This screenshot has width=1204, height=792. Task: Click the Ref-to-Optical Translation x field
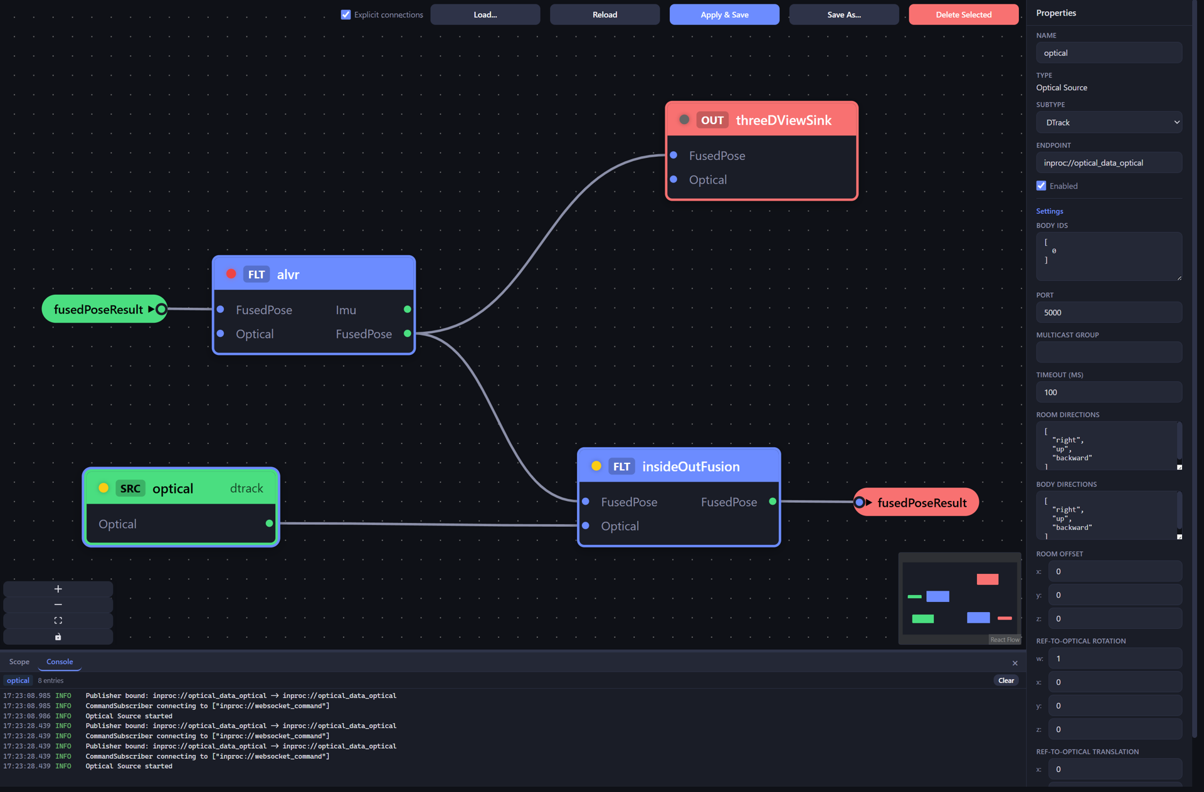click(1115, 769)
